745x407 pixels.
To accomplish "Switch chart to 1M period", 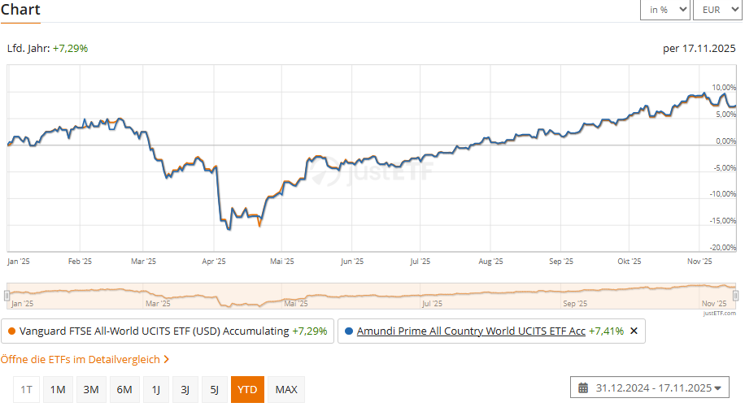I will pyautogui.click(x=58, y=389).
